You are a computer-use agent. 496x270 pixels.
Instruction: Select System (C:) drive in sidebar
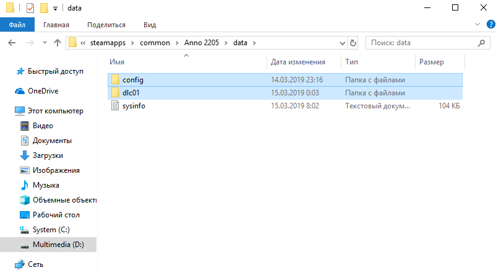[x=56, y=229]
